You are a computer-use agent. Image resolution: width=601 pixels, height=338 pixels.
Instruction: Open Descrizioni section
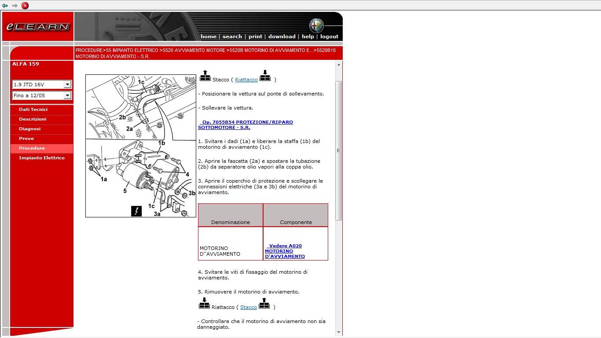(x=33, y=119)
